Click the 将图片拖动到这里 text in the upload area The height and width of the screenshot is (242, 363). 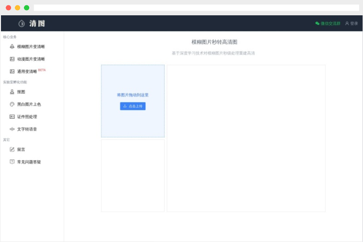pos(132,95)
